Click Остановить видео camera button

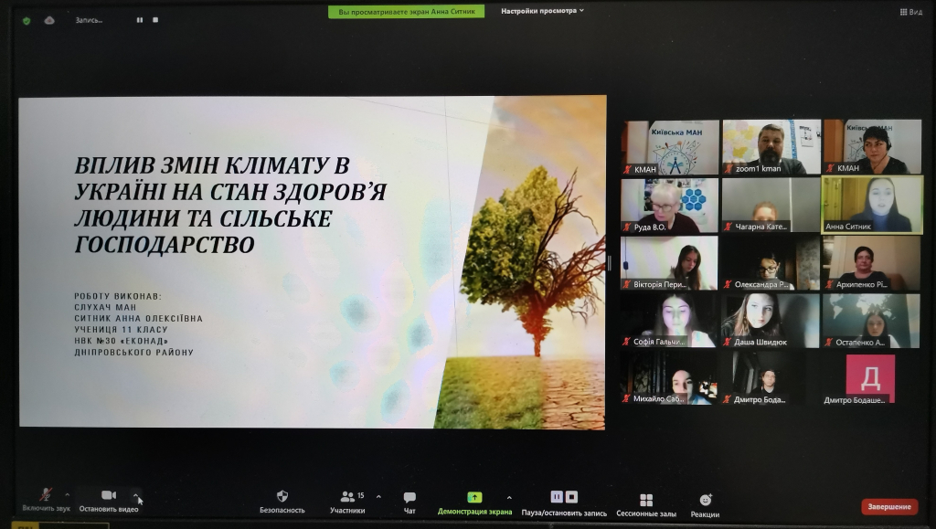[109, 501]
